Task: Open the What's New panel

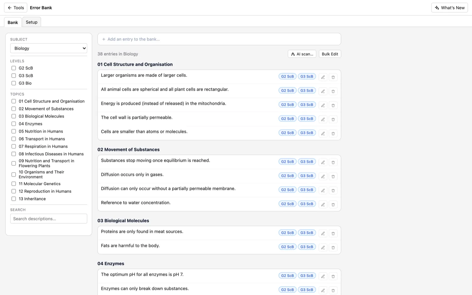Action: pos(449,8)
